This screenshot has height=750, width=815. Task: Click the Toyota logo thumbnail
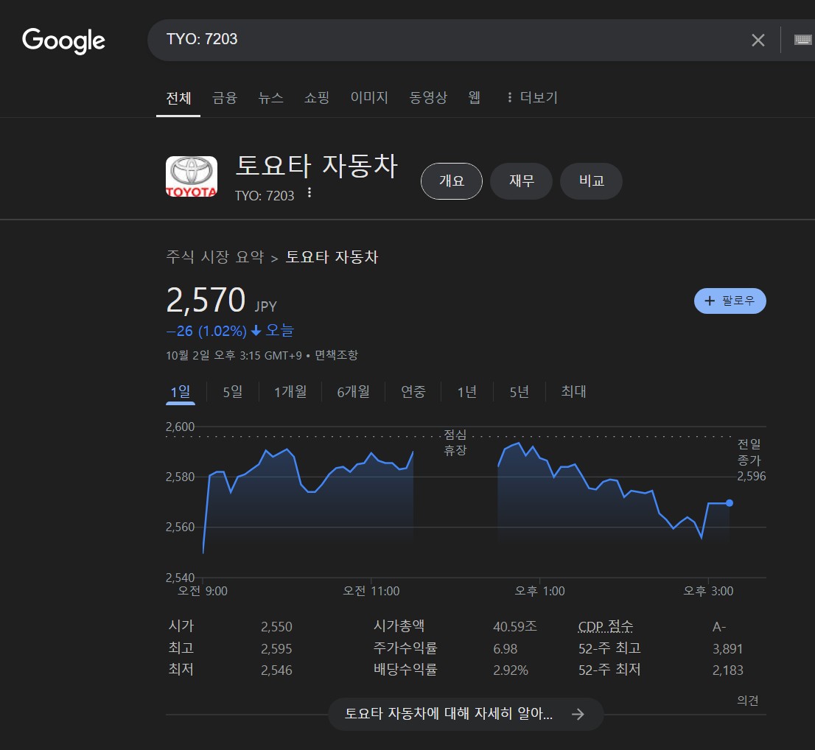192,177
